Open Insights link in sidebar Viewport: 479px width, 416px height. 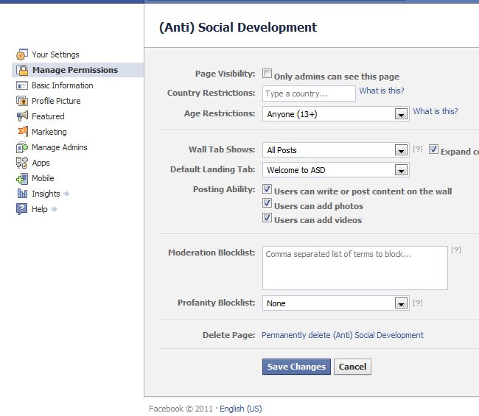click(x=46, y=194)
